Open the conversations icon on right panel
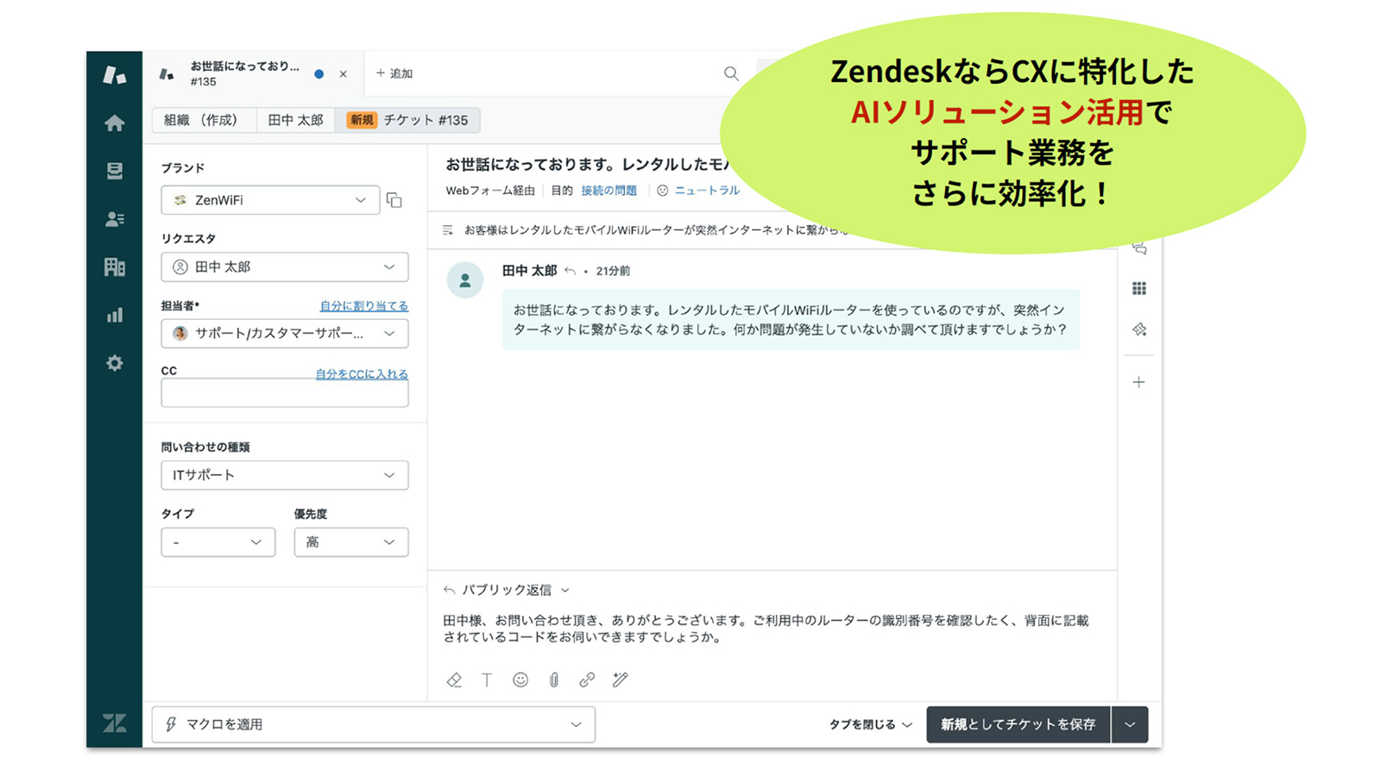1381x776 pixels. click(x=1139, y=248)
